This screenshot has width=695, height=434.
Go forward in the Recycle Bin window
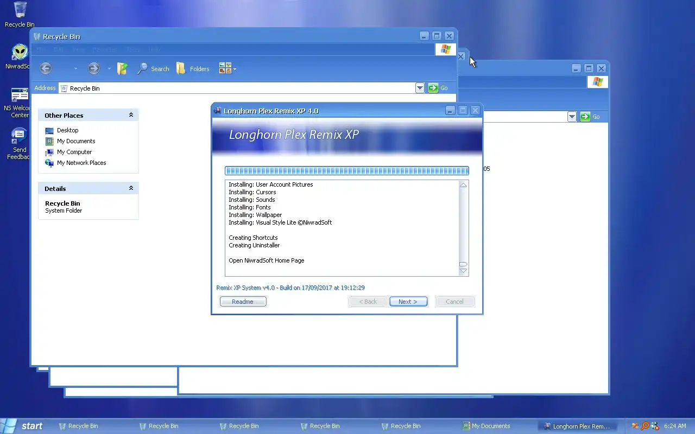point(94,68)
